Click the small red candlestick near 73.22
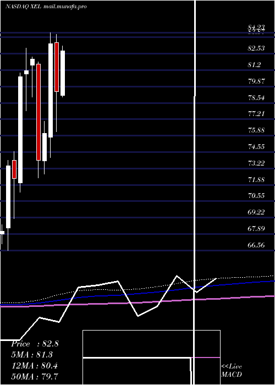 click(x=14, y=169)
